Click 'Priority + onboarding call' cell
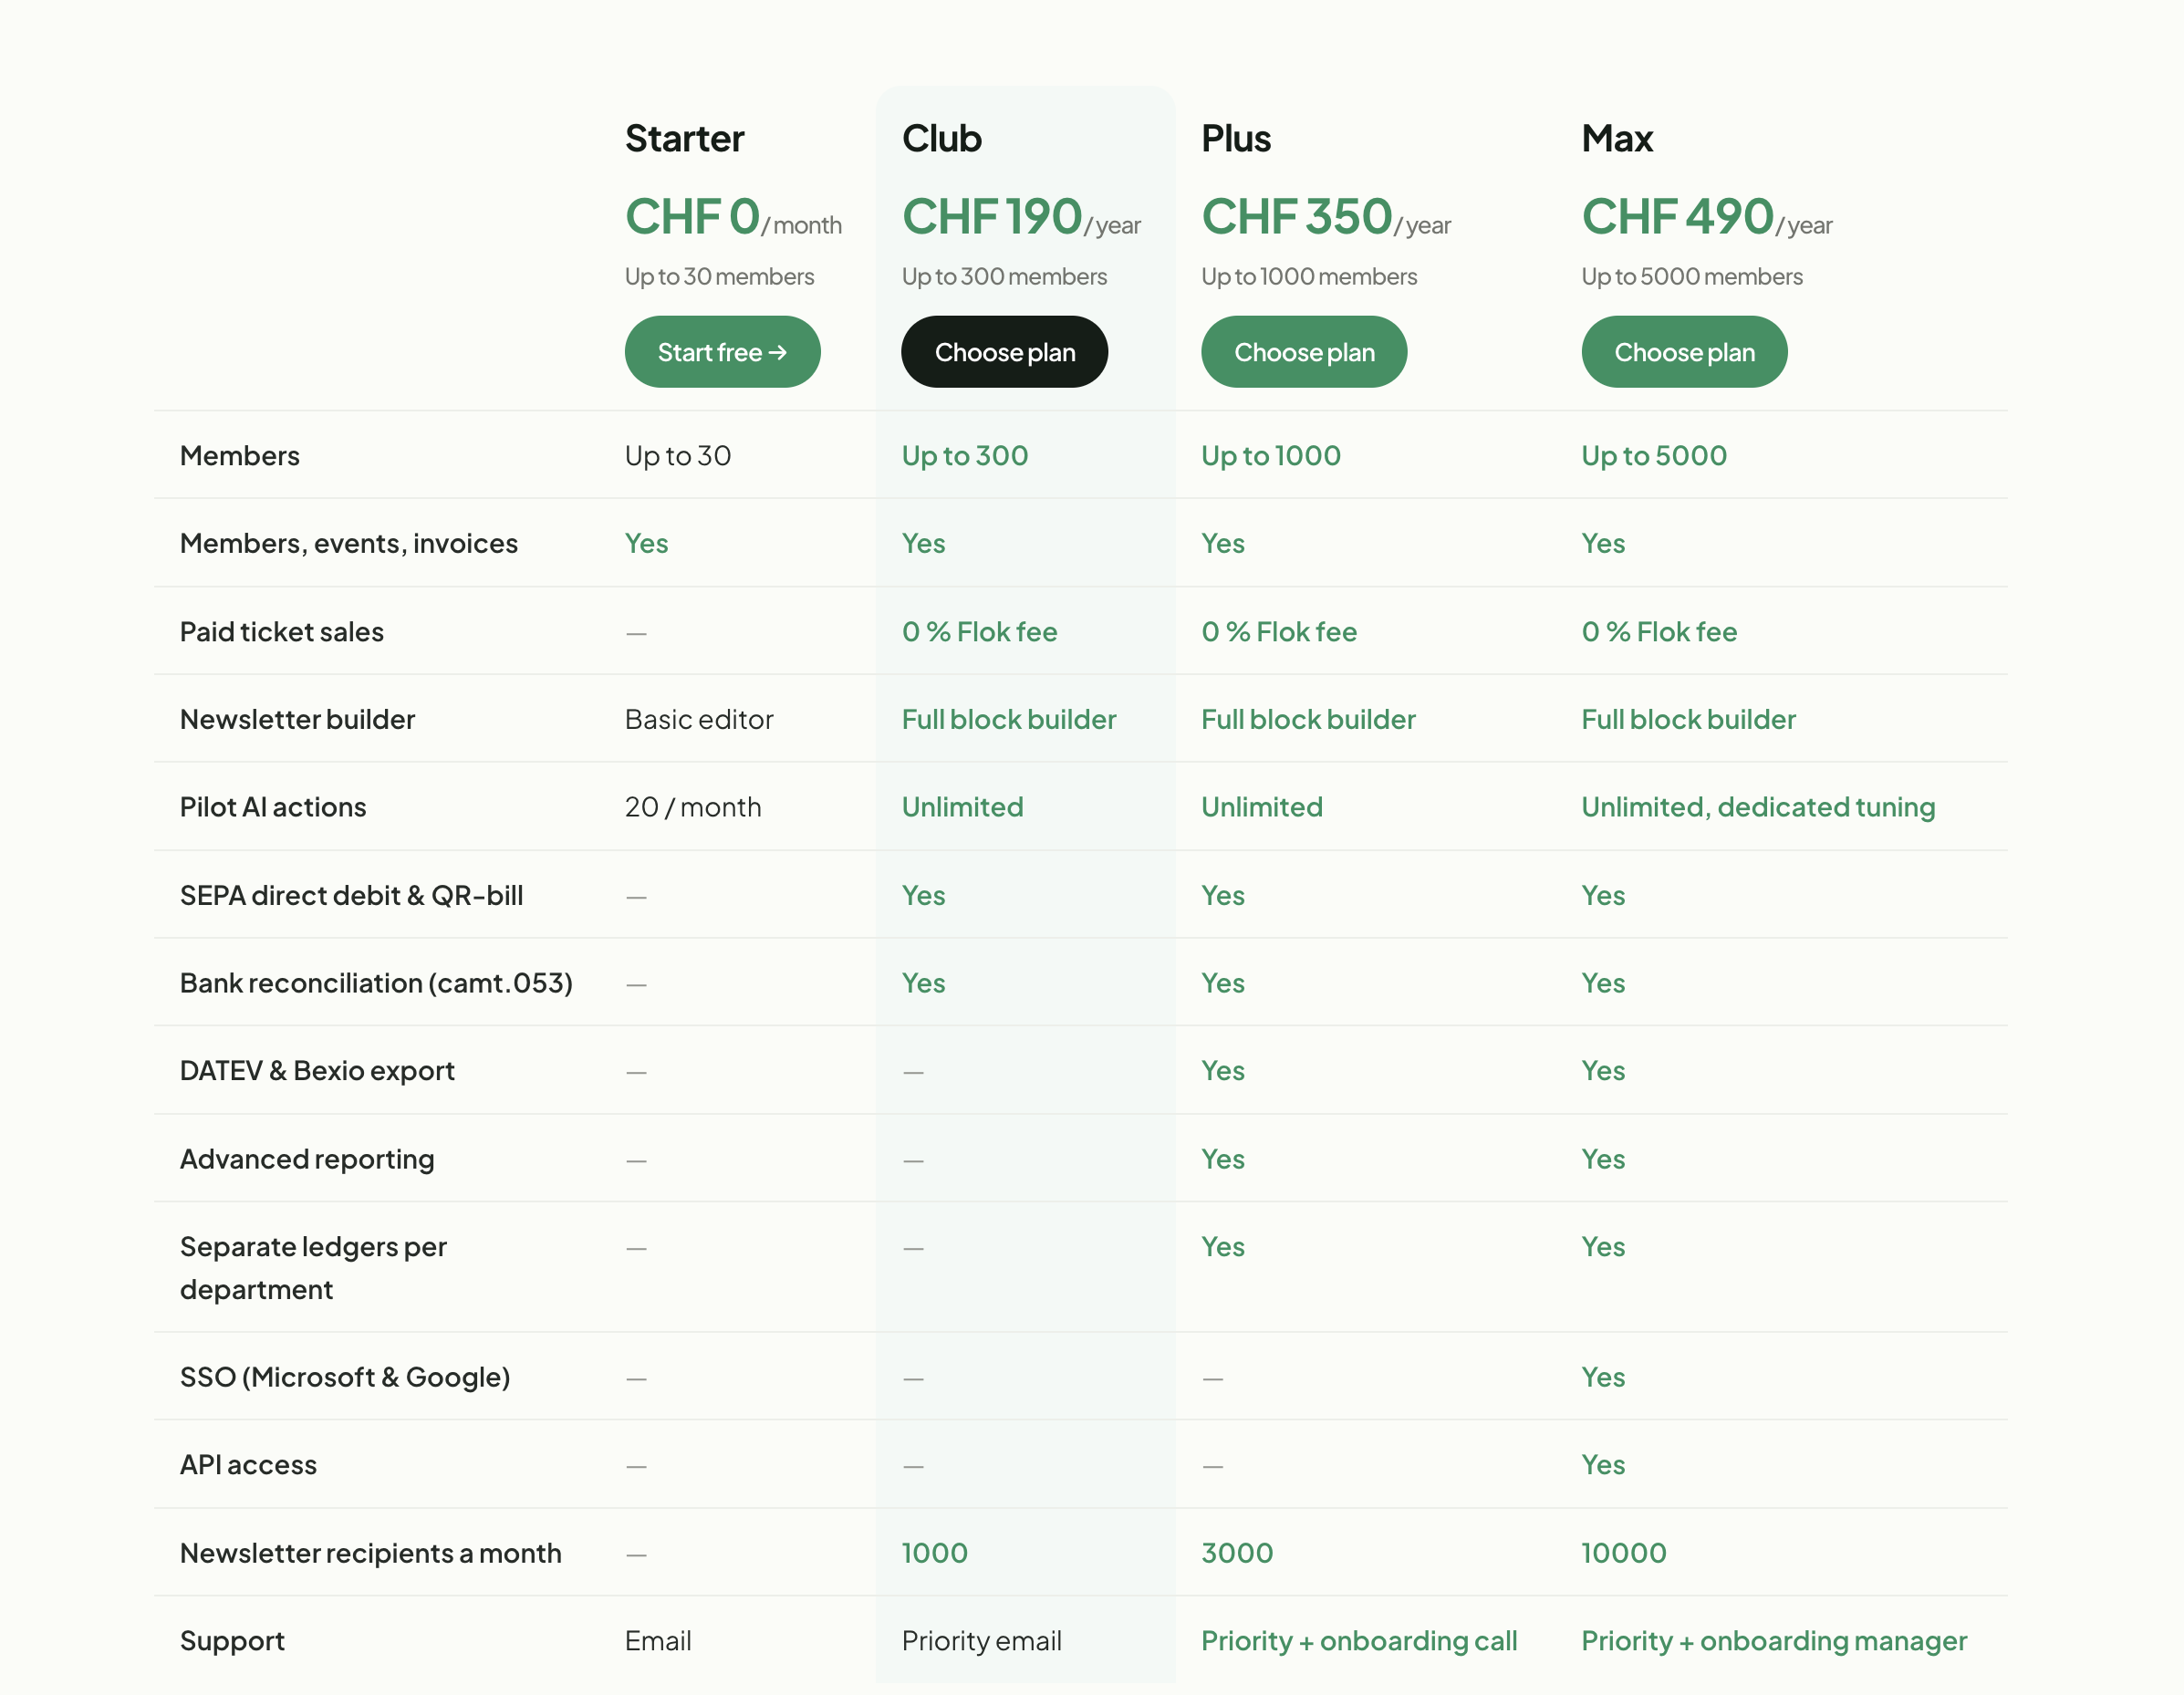 point(1359,1642)
